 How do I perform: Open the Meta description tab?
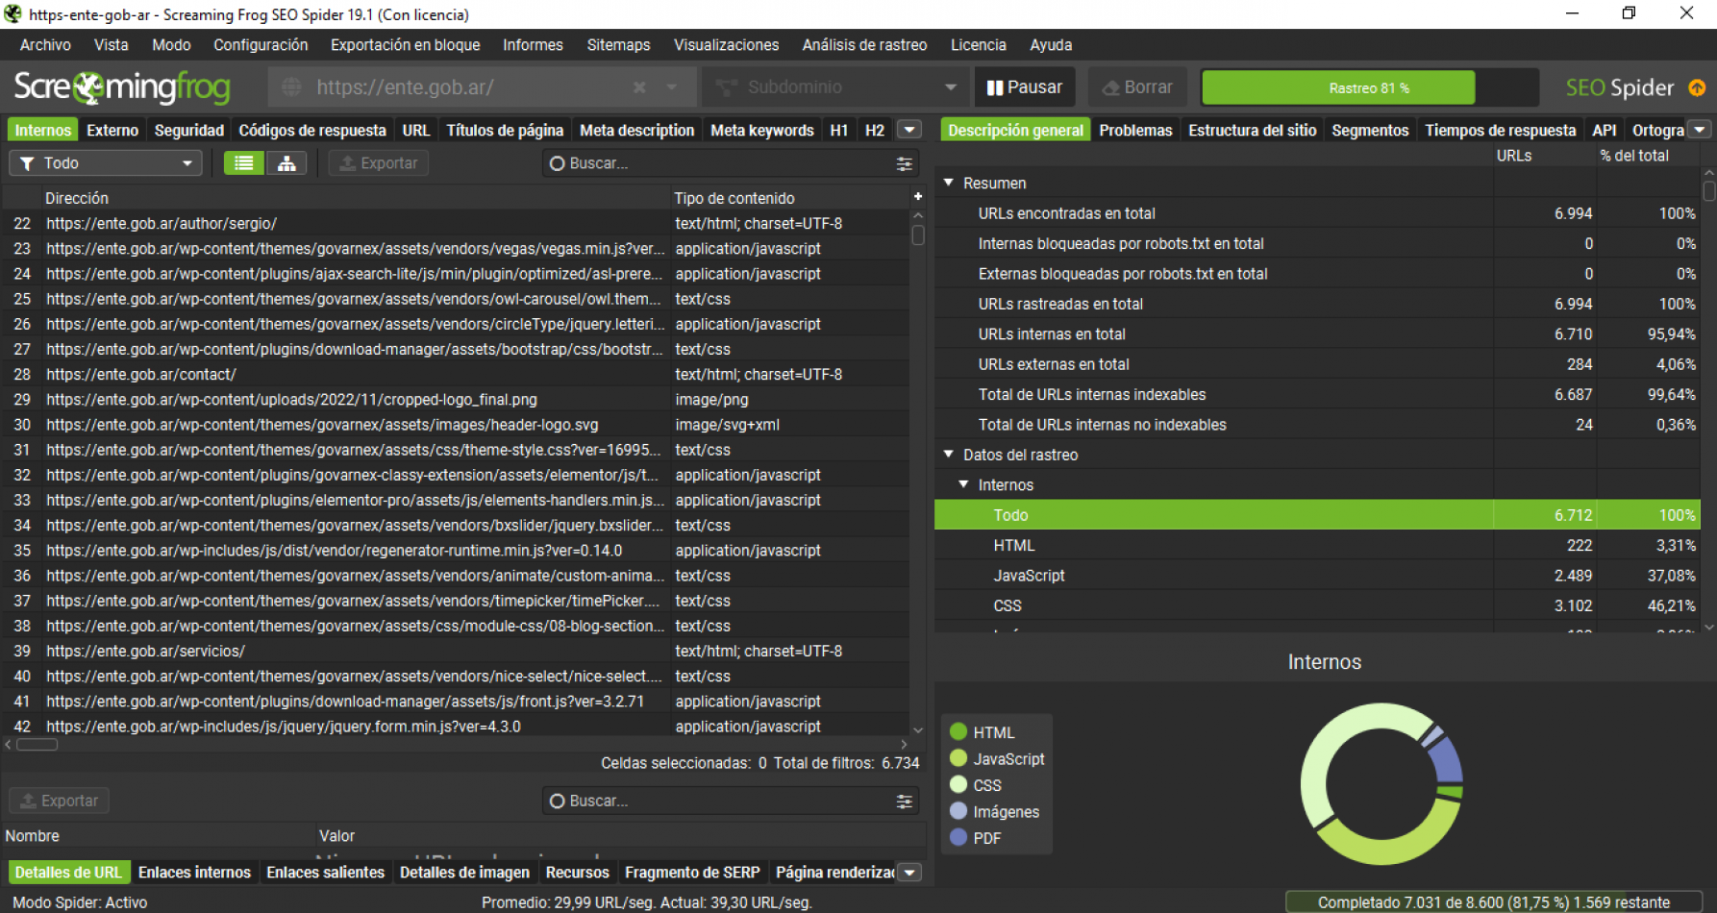[x=636, y=130]
